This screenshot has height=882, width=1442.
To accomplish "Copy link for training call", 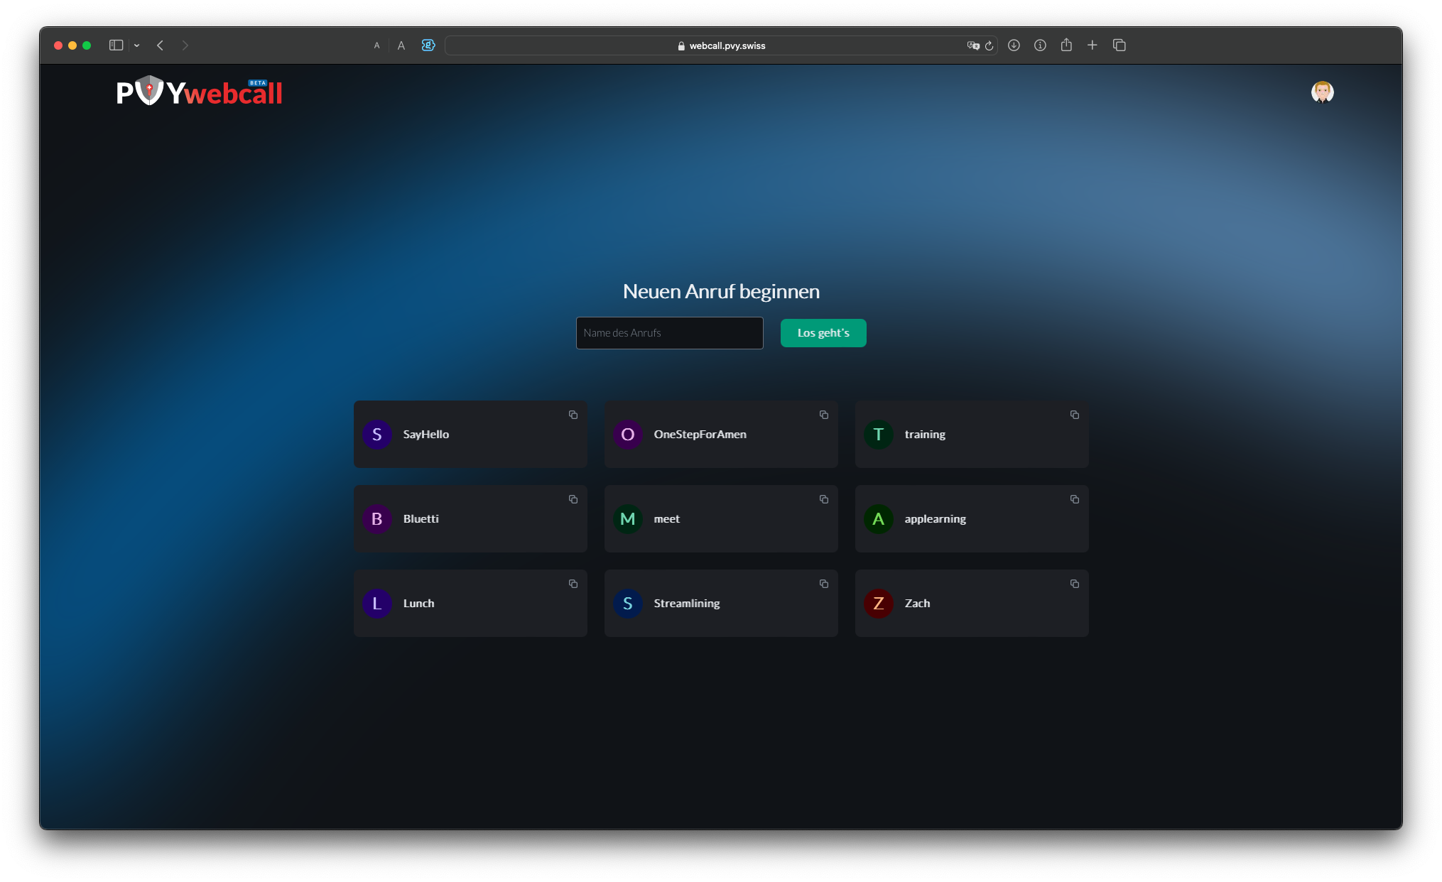I will click(x=1074, y=415).
